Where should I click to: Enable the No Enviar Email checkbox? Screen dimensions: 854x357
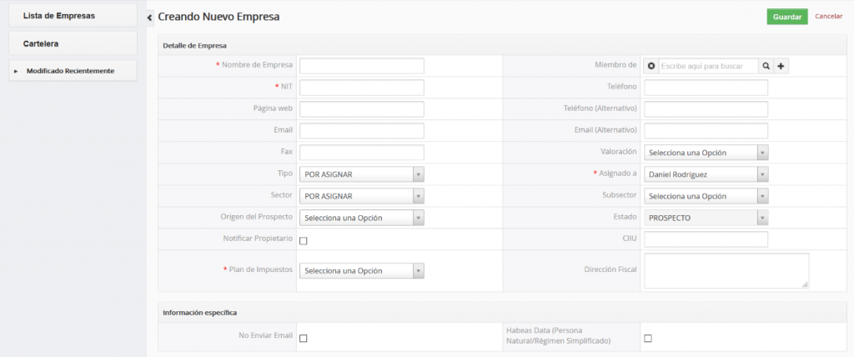[304, 338]
